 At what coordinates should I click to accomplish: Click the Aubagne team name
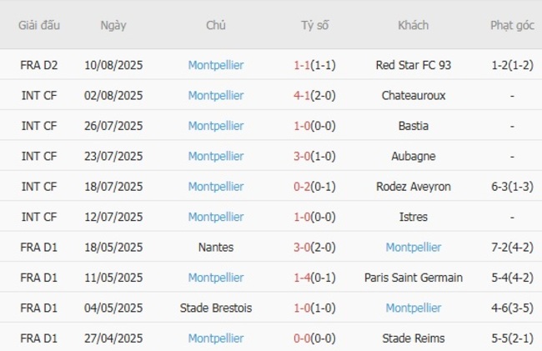[x=414, y=156]
